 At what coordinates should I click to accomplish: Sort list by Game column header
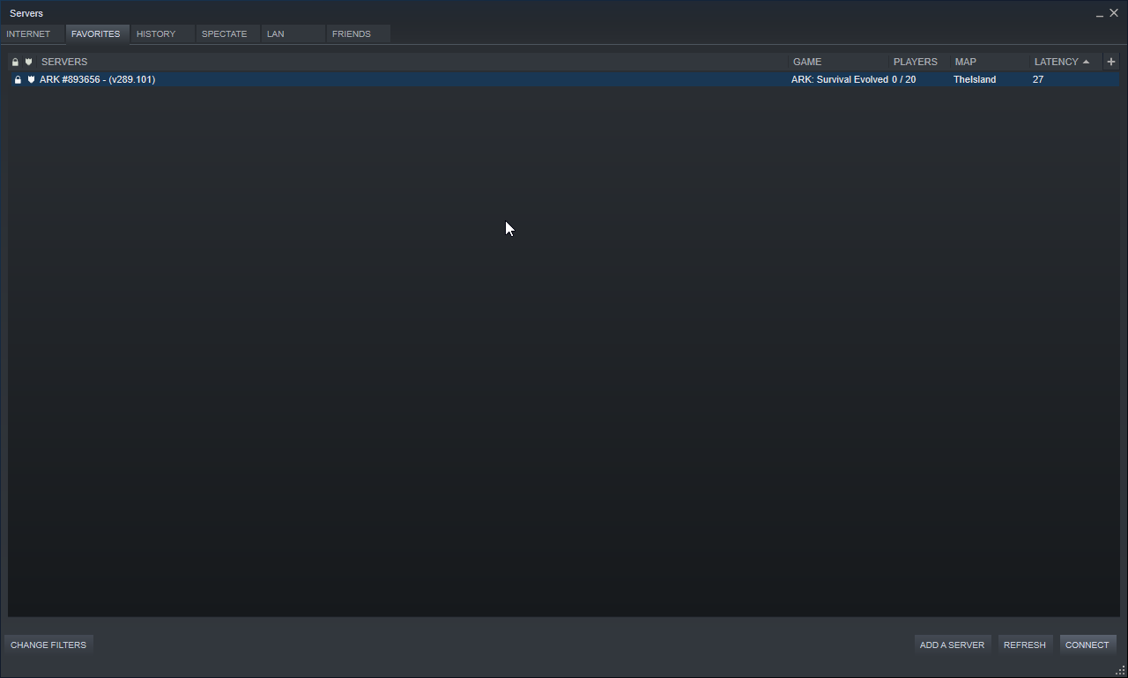click(x=806, y=62)
